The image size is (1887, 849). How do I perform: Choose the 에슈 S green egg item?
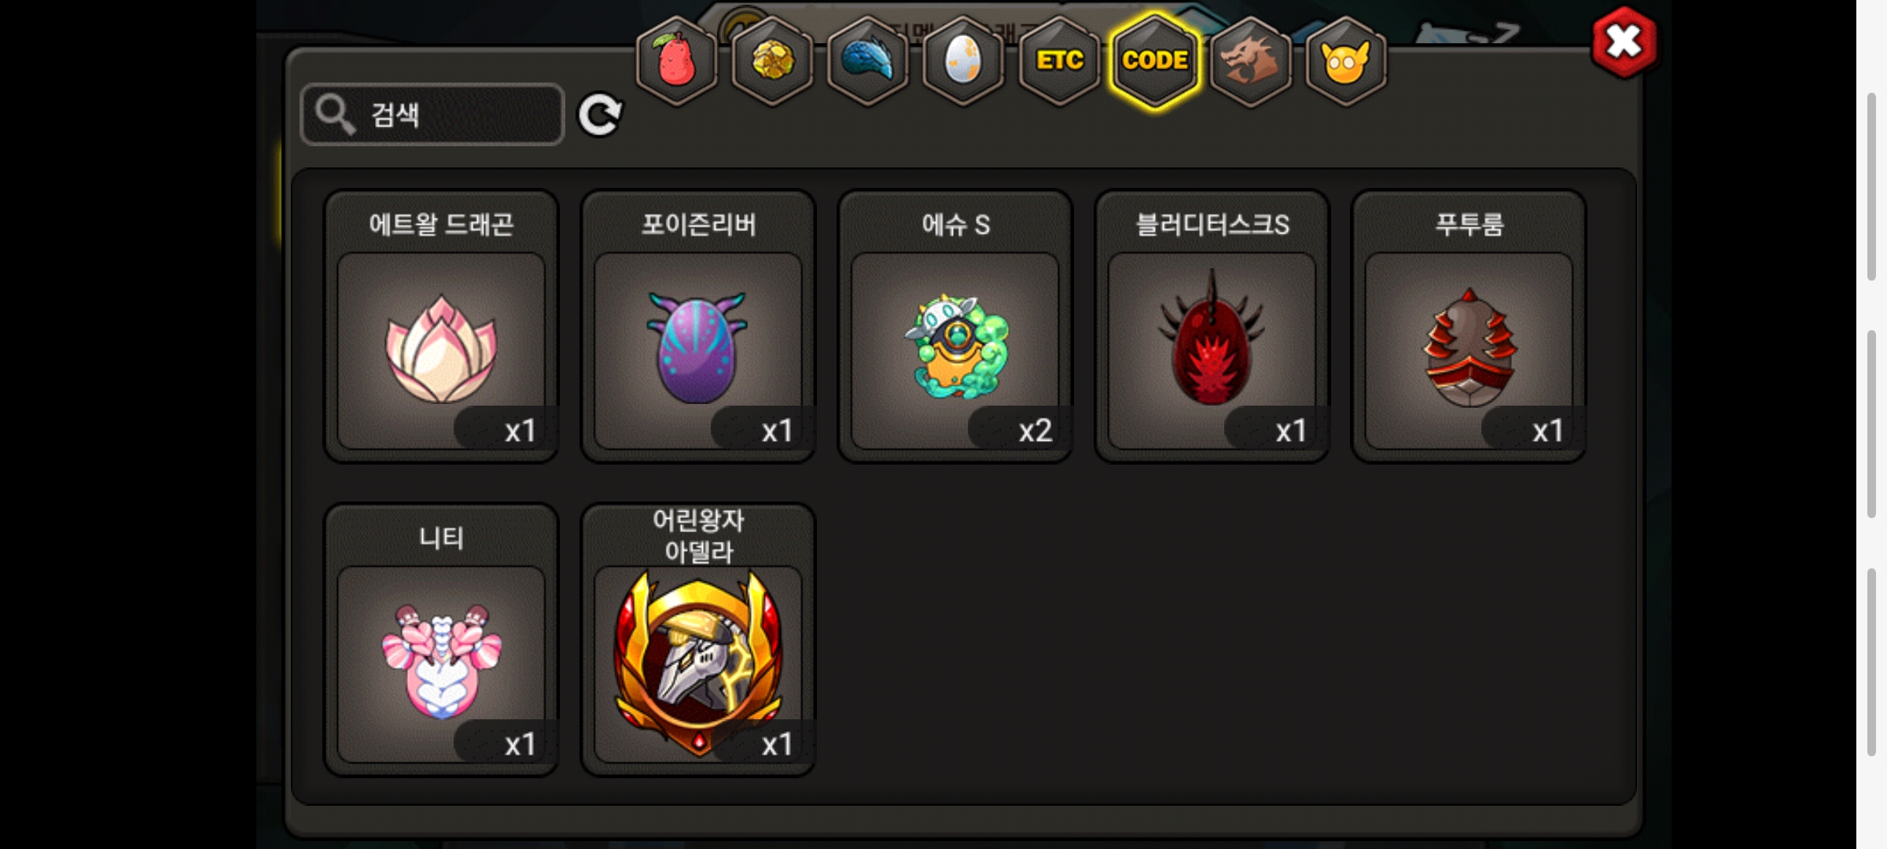click(x=955, y=326)
